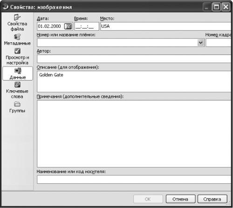233x208 pixels.
Task: Click the Справка button
Action: [212, 199]
